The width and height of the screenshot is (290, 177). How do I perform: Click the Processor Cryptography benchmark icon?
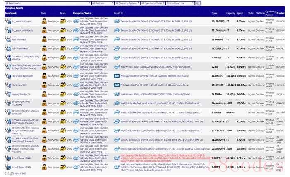point(8,58)
